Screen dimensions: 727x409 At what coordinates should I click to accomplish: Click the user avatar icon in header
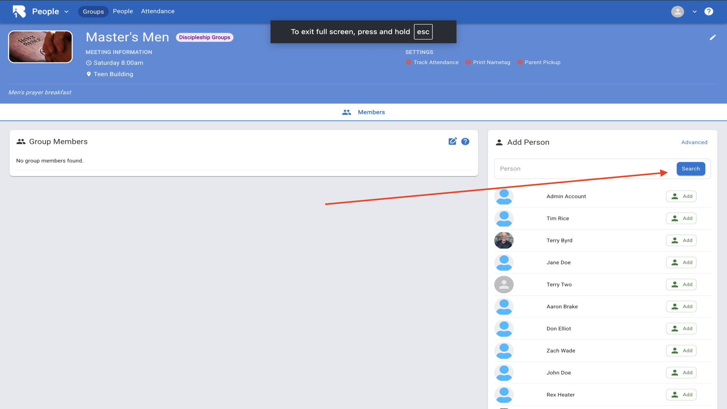point(677,11)
